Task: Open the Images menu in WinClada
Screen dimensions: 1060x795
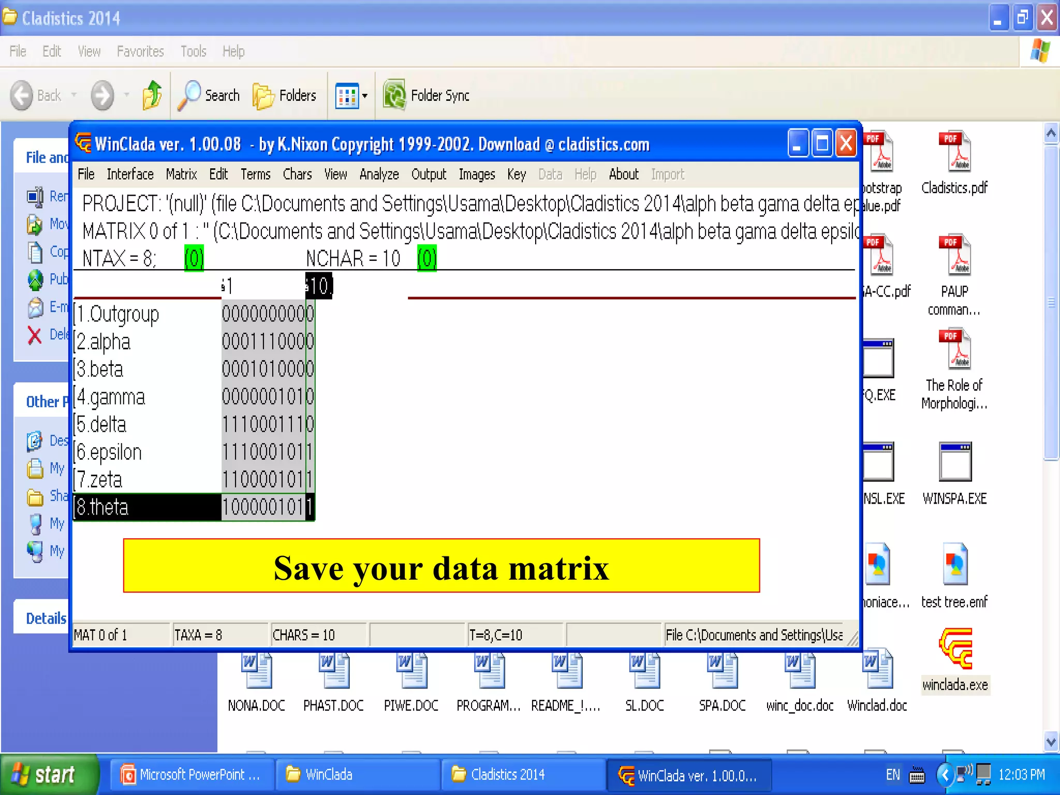Action: (477, 174)
